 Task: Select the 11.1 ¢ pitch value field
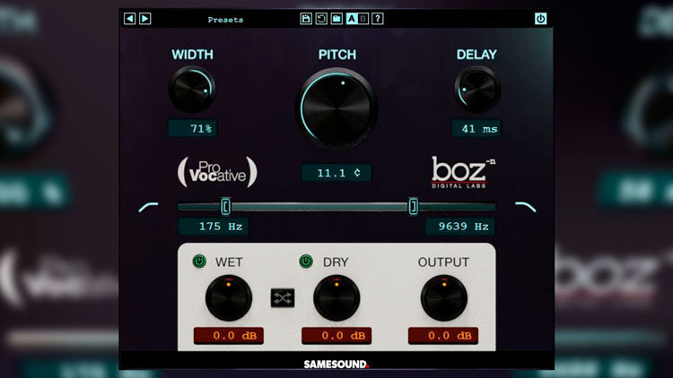(336, 173)
